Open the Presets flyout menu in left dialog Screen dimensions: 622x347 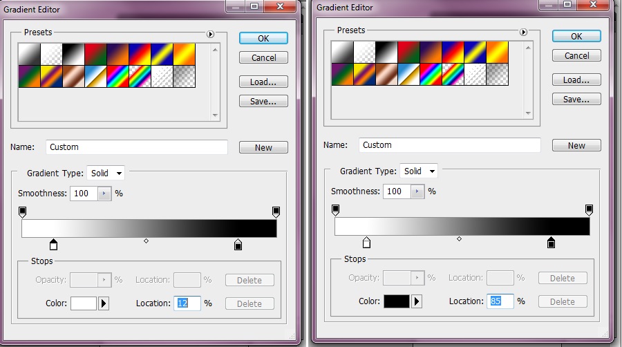[x=209, y=34]
